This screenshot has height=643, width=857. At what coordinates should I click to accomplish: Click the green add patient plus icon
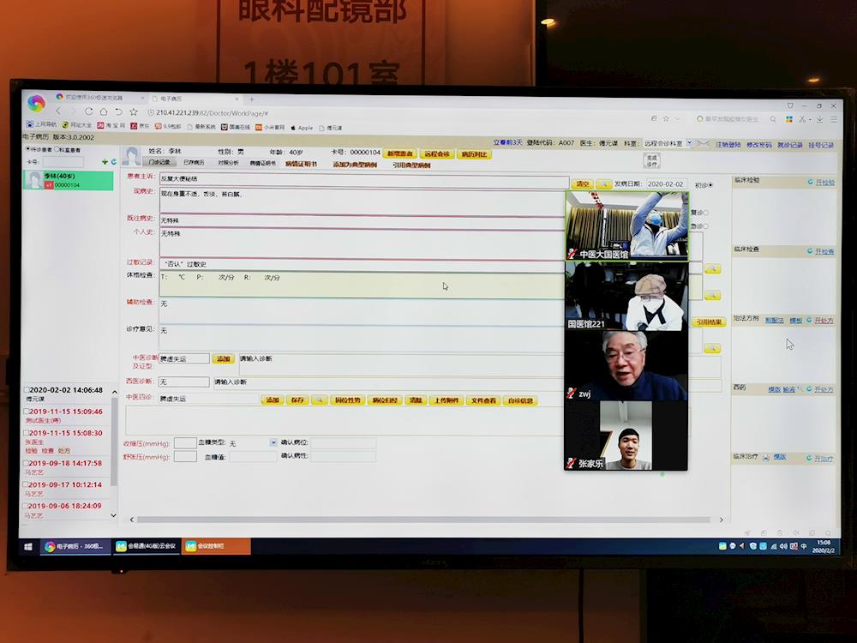105,161
